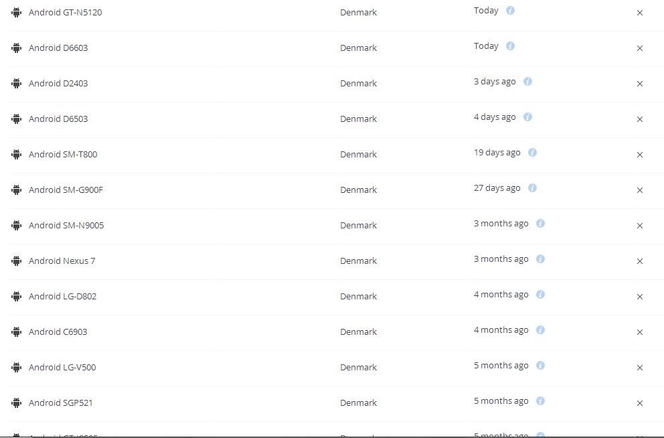This screenshot has height=438, width=664.
Task: Select the Android D6603 device name
Action: 58,48
